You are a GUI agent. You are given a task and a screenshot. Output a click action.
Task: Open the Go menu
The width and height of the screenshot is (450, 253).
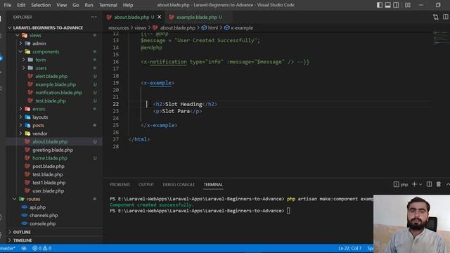[x=75, y=5]
